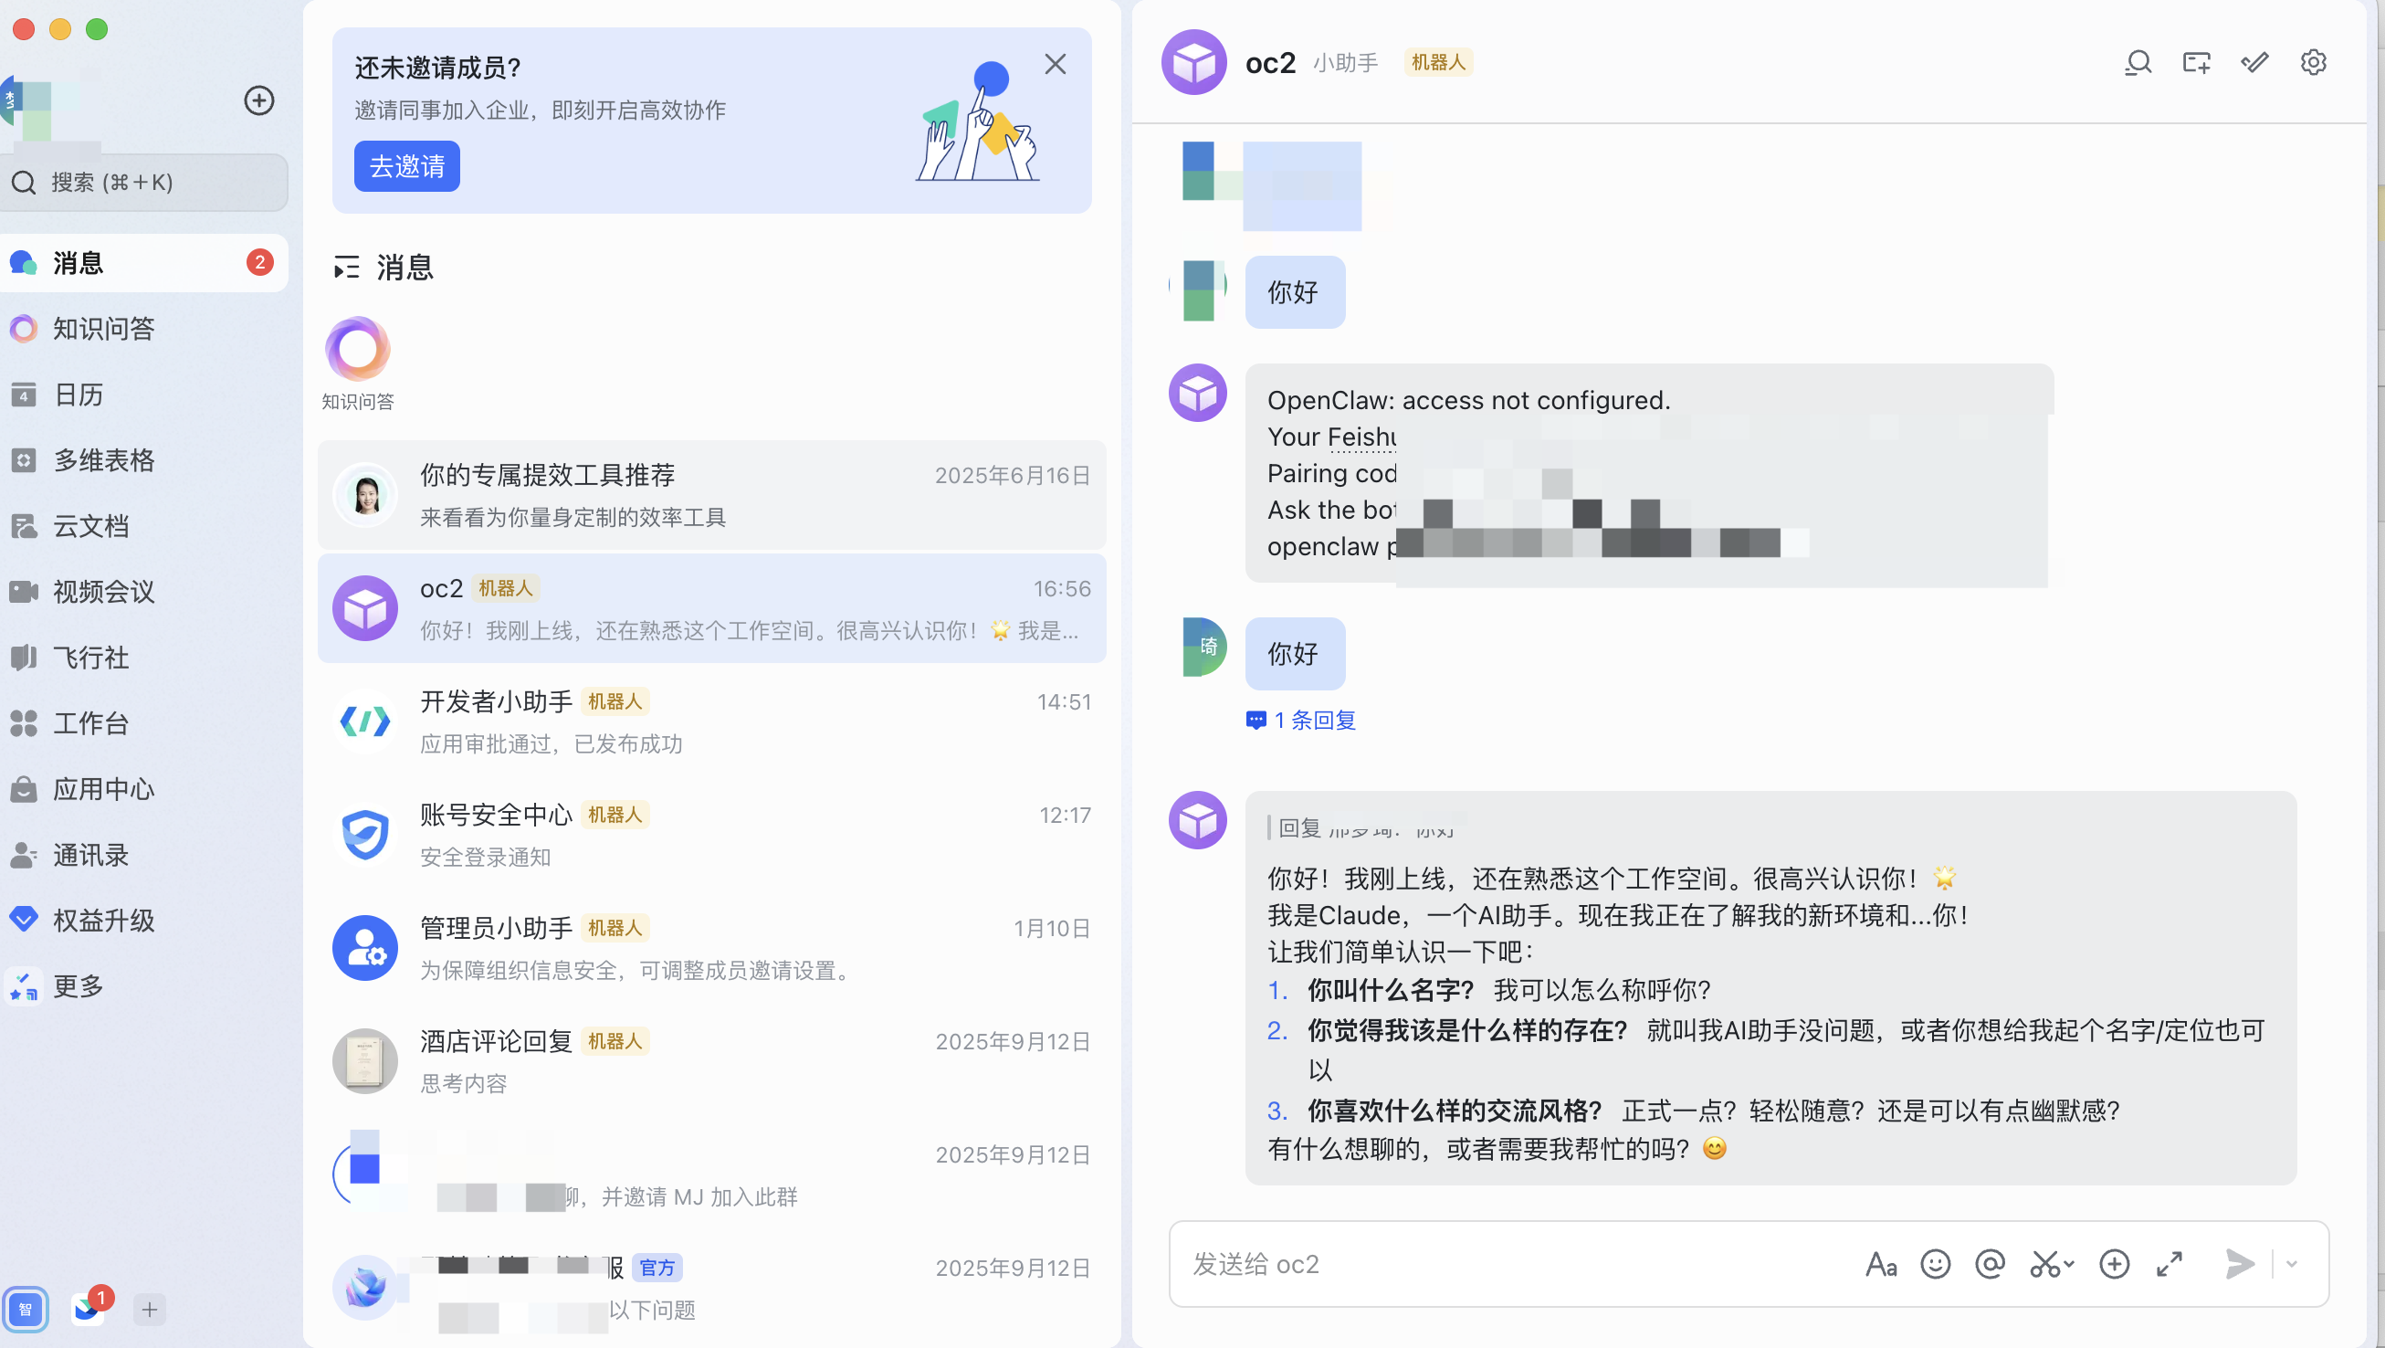Open the 日历 calendar tab

[78, 395]
